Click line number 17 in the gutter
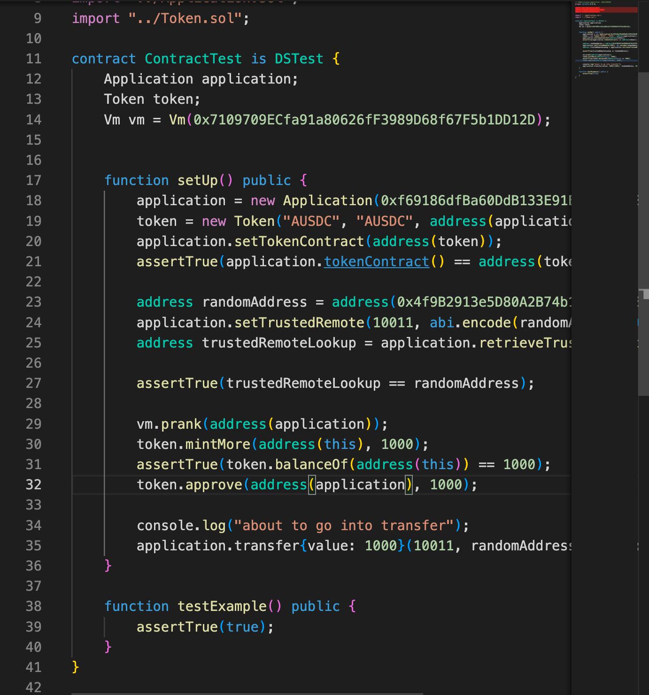Viewport: 649px width, 695px height. tap(34, 180)
